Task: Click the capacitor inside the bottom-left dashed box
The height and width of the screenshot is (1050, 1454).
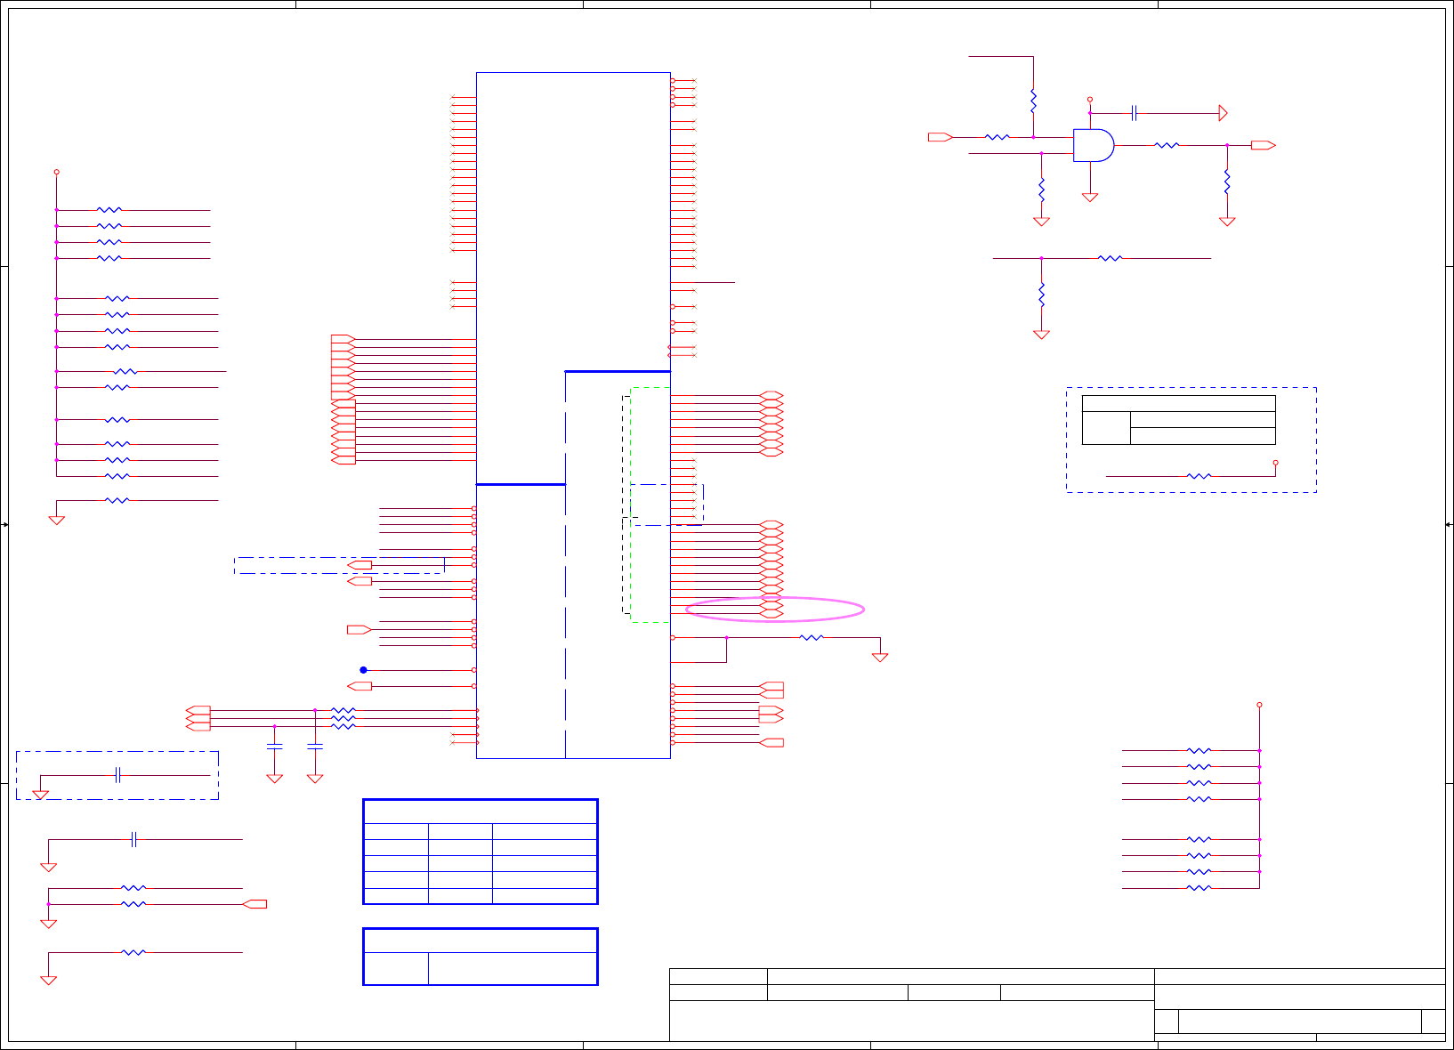Action: point(117,775)
